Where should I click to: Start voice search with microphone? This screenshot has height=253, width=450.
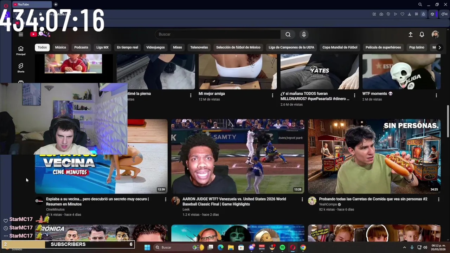[x=304, y=34]
